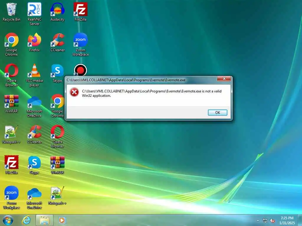
Task: Select the red record-button icon above the dialog
Action: pyautogui.click(x=81, y=70)
